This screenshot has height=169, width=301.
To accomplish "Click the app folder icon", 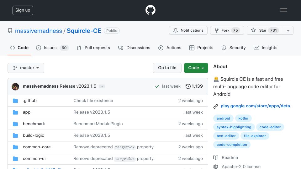I will pyautogui.click(x=15, y=112).
